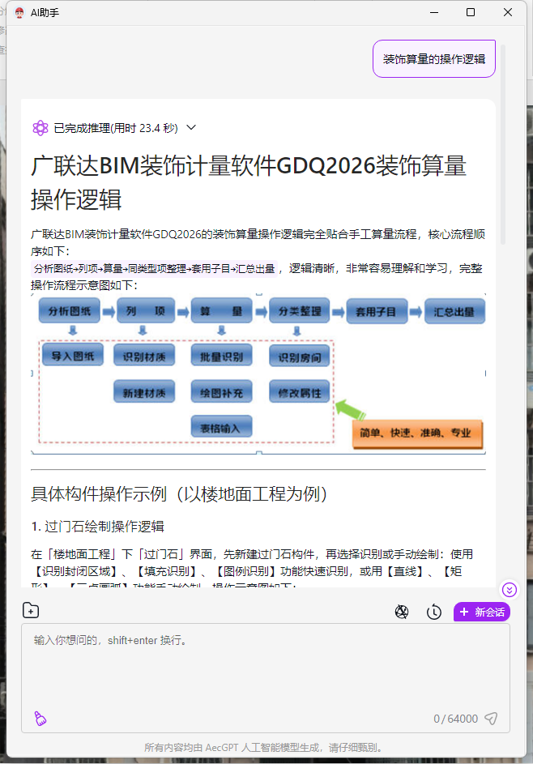Click the crossed-out circle icon beside history
Image resolution: width=533 pixels, height=764 pixels.
pyautogui.click(x=402, y=612)
